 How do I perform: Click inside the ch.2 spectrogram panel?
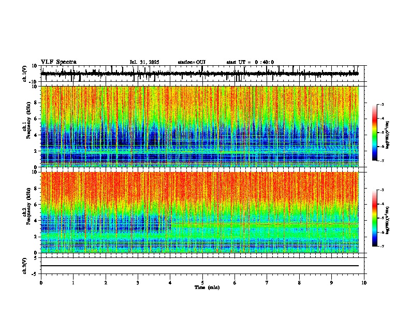click(x=200, y=212)
